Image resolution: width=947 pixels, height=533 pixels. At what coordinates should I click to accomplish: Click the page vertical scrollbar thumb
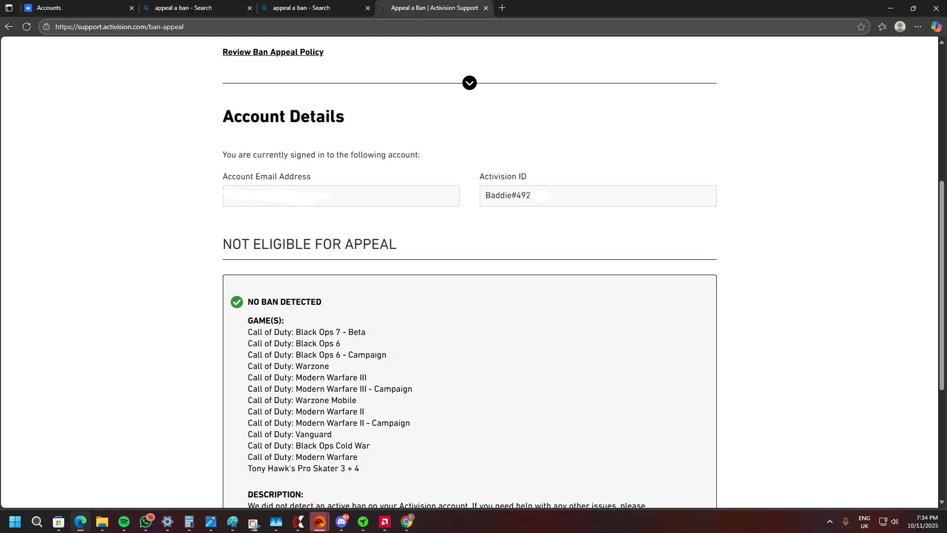(x=942, y=286)
